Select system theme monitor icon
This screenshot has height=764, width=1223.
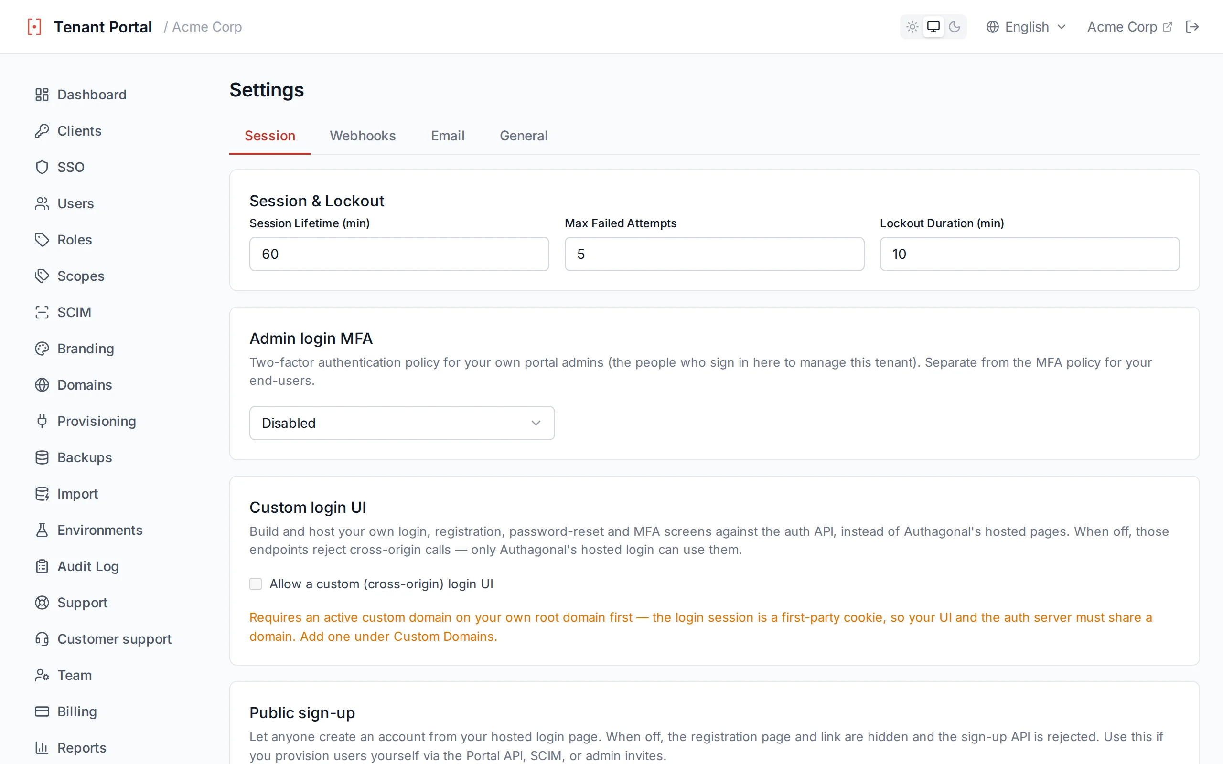click(x=933, y=27)
